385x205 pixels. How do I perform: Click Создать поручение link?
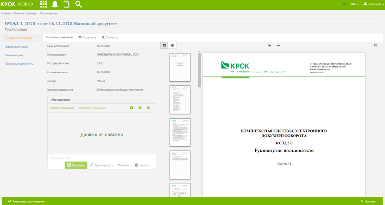tap(62, 108)
